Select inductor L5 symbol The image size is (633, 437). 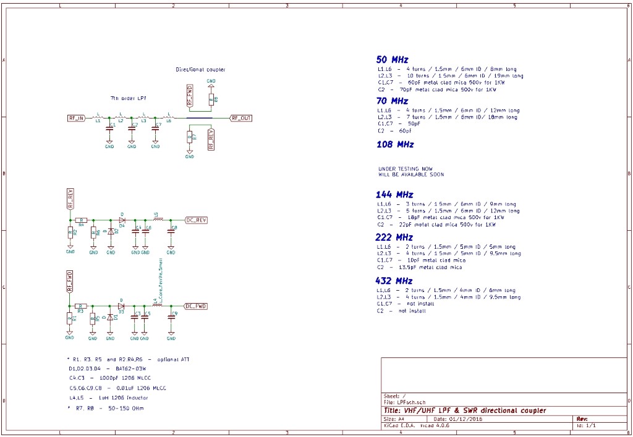coord(158,220)
